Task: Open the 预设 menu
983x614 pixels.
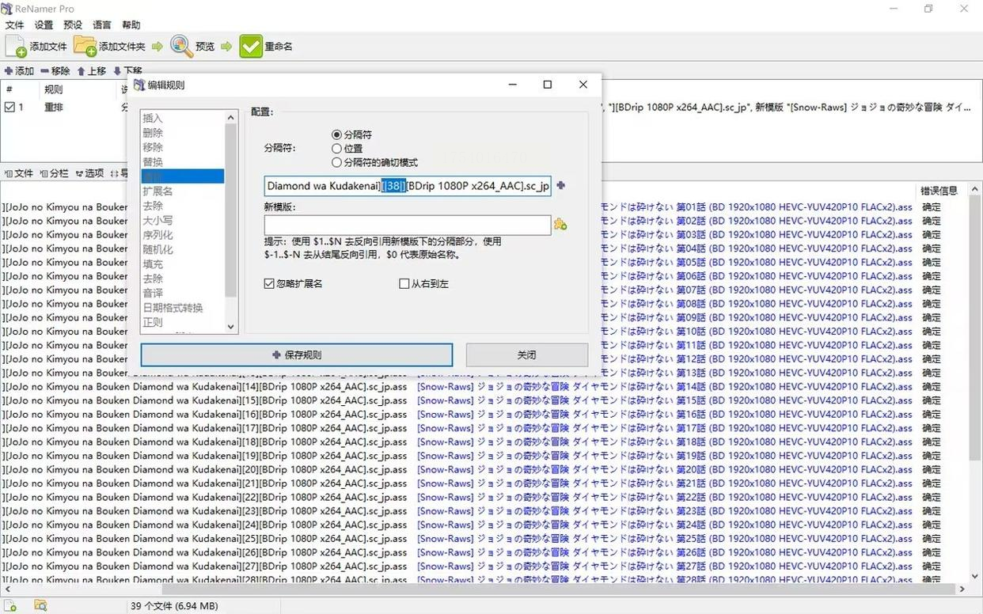Action: (73, 25)
